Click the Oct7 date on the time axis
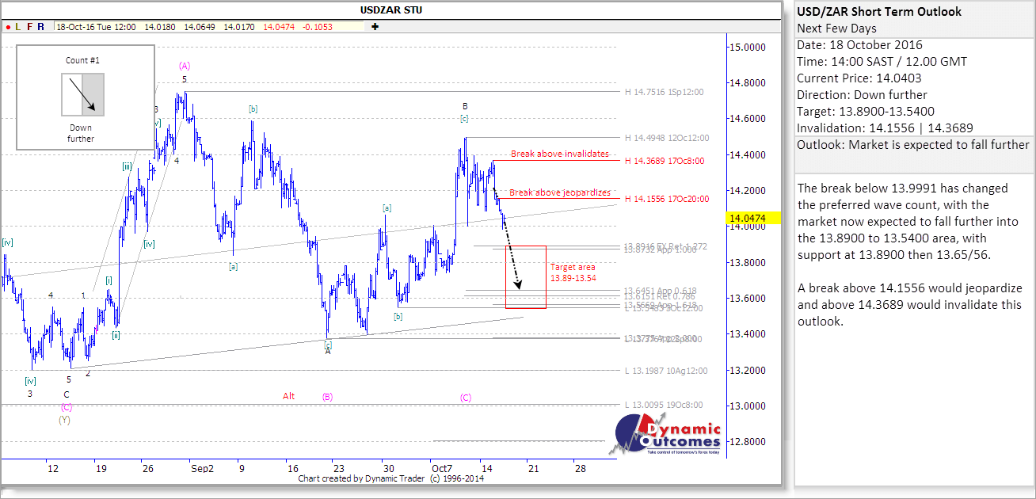 pos(440,469)
